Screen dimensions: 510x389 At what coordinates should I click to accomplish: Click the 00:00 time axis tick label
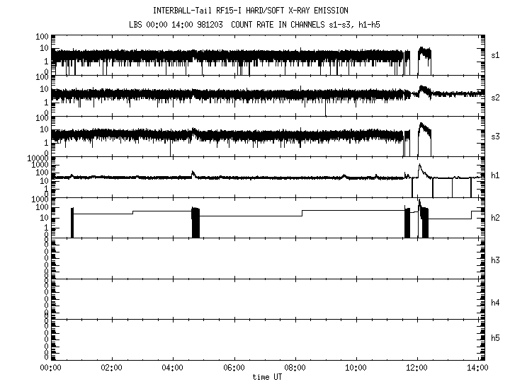pos(51,368)
